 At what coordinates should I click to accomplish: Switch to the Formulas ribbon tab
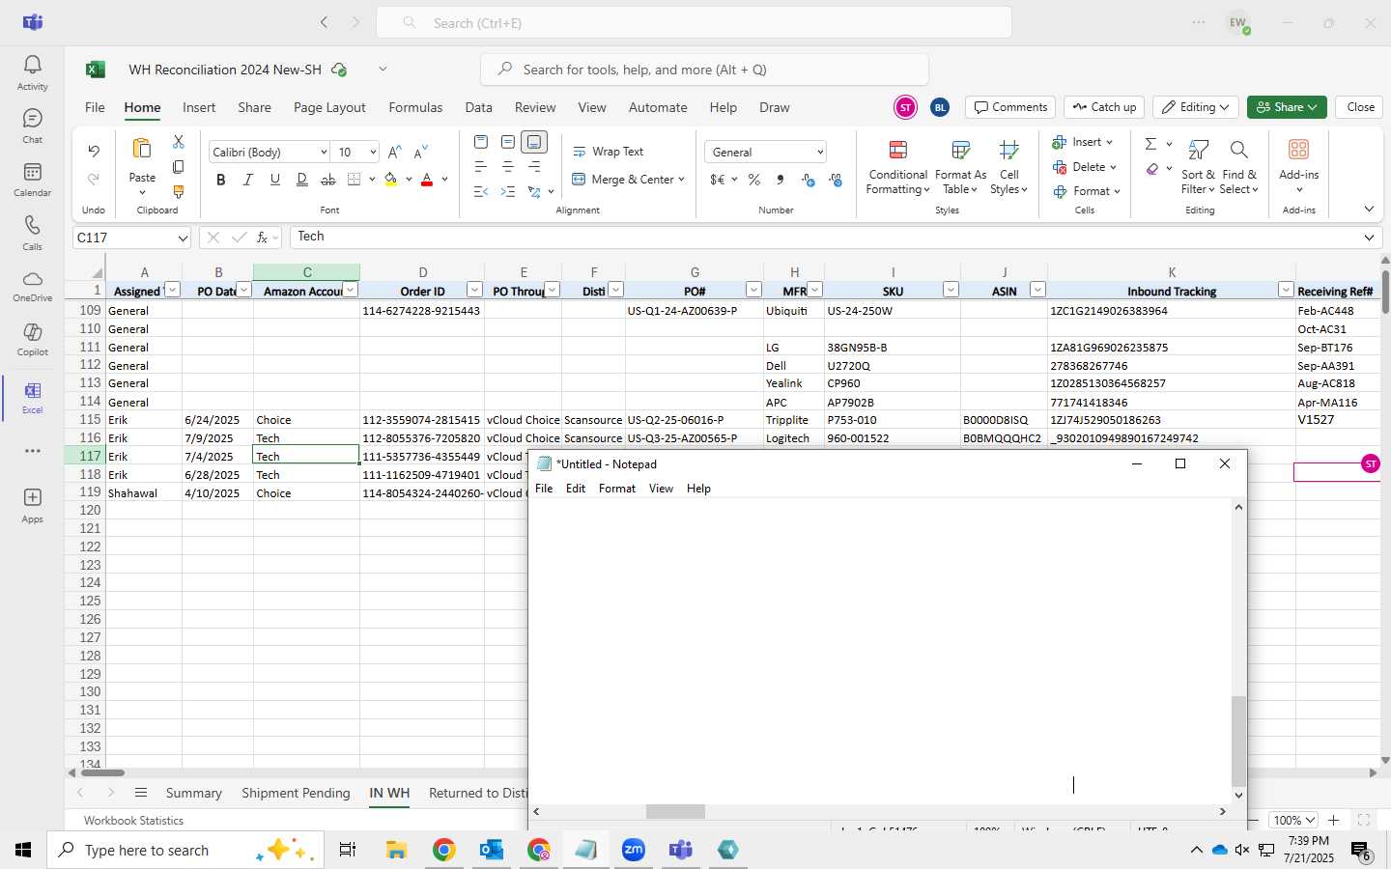415,107
